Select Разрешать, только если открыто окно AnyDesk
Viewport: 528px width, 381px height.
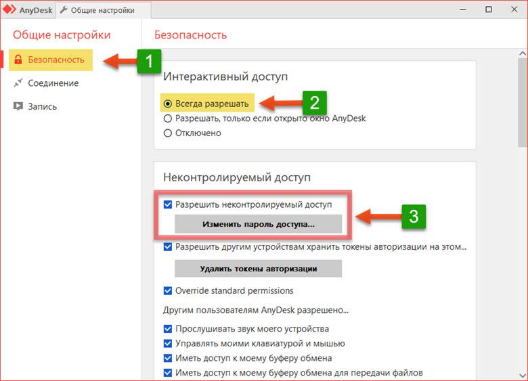point(167,118)
